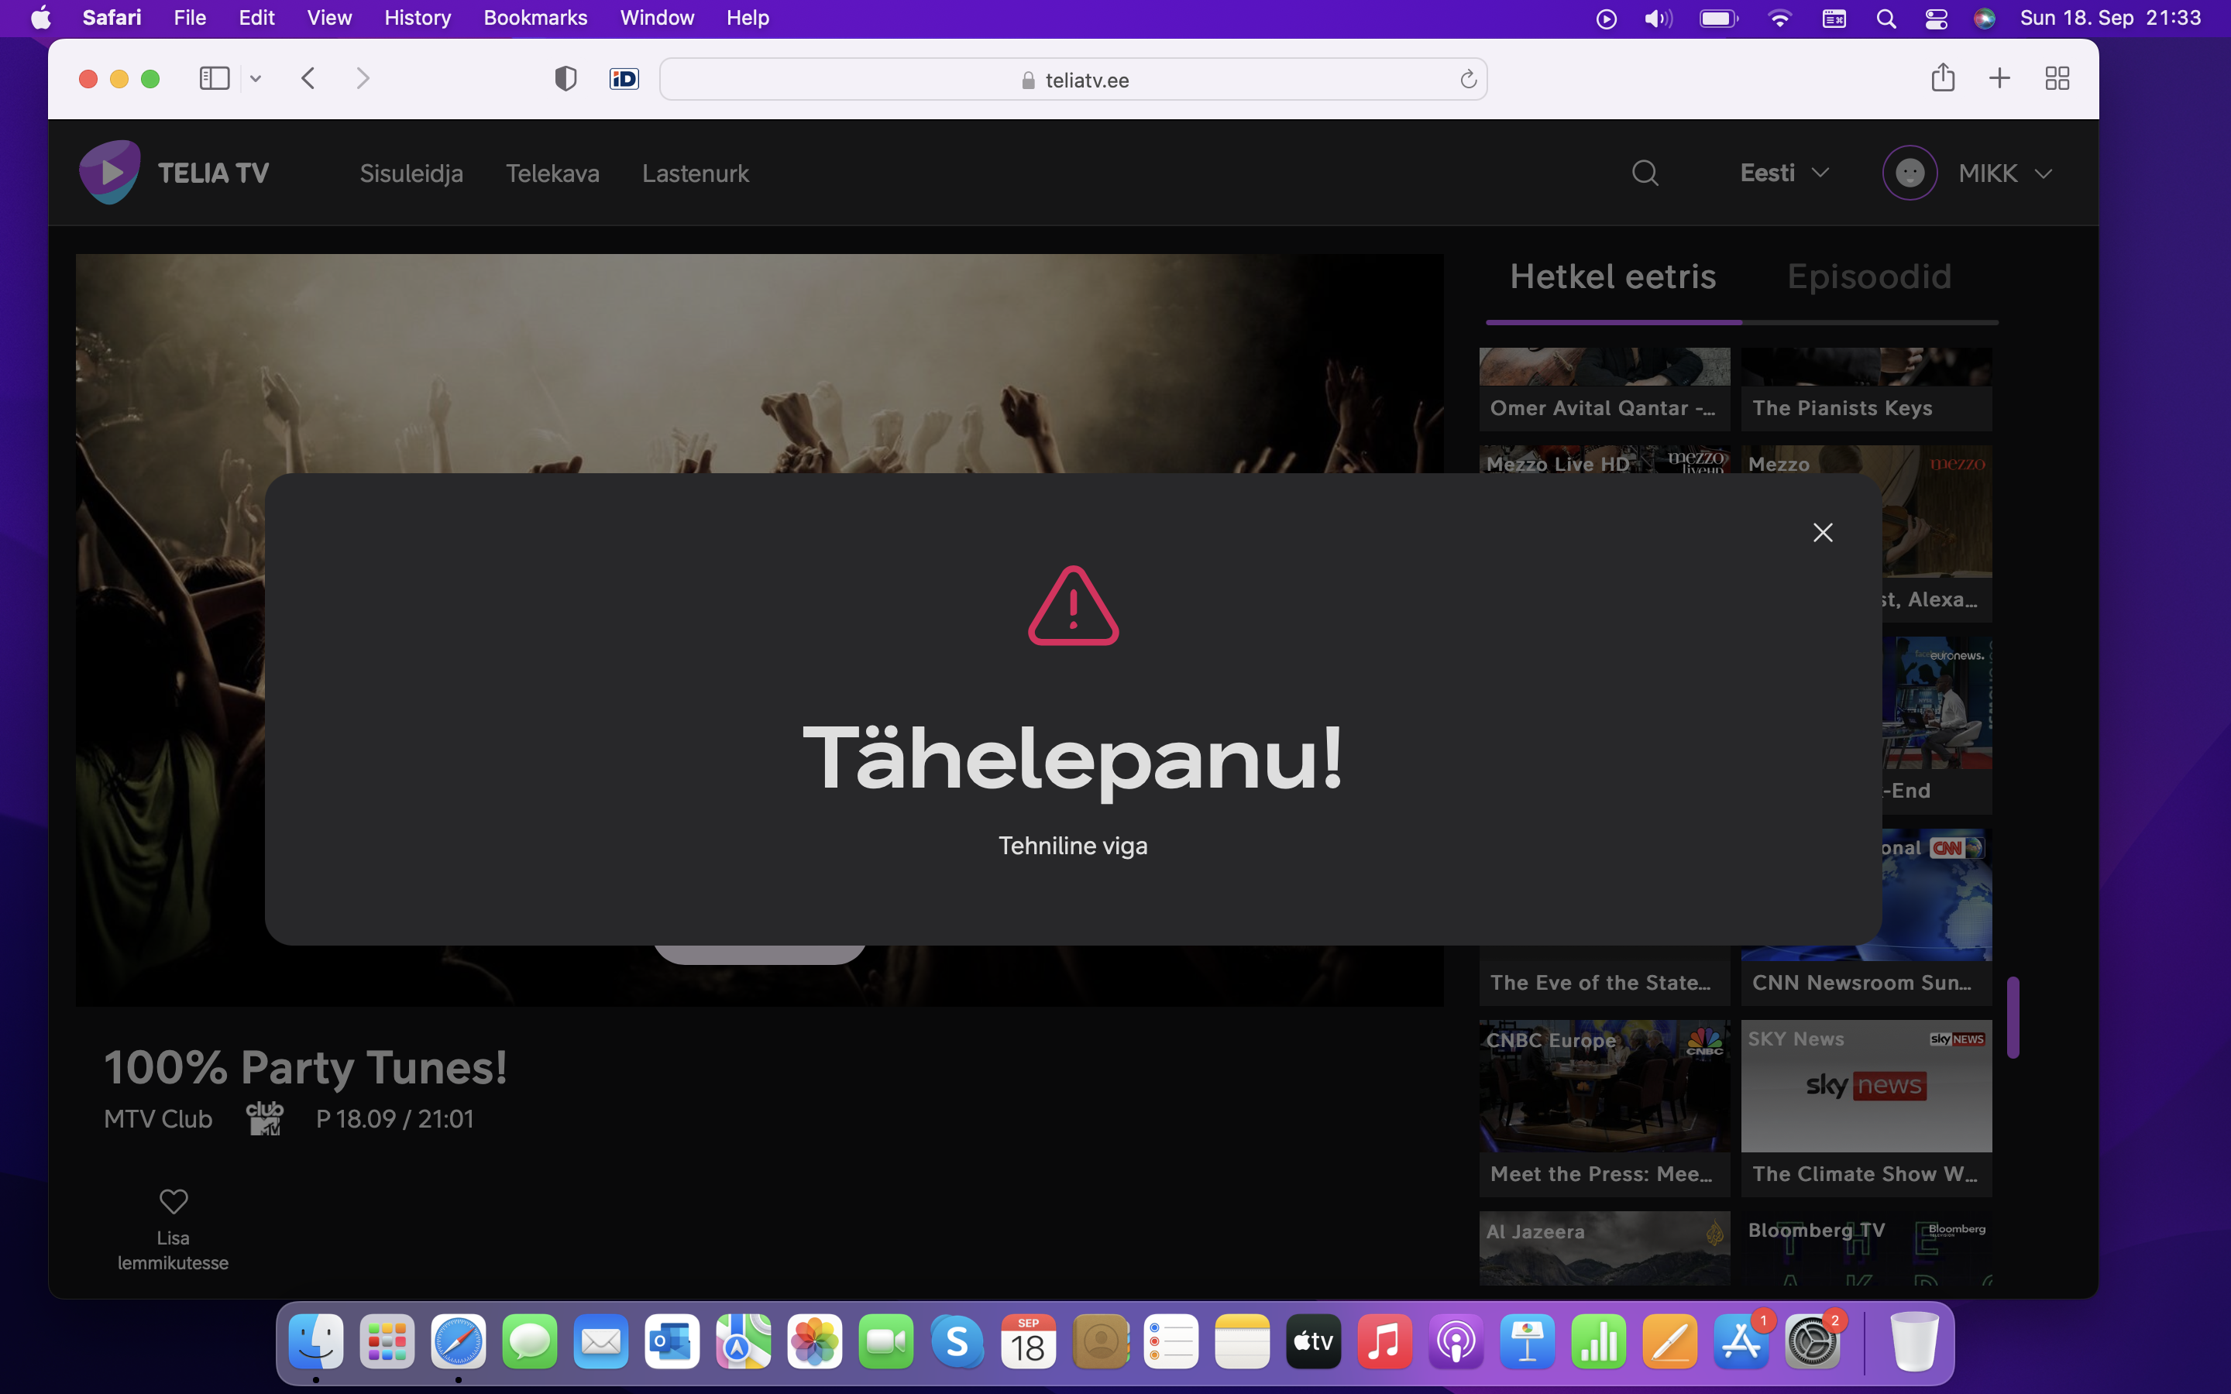Screen dimensions: 2231x1394
Task: Show Safari tab overview grid
Action: (2057, 78)
